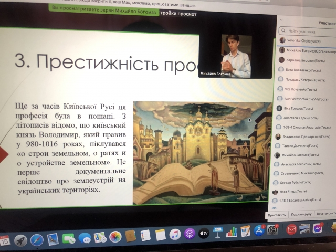Click Пригласить button
This screenshot has height=252, width=336.
(x=277, y=215)
